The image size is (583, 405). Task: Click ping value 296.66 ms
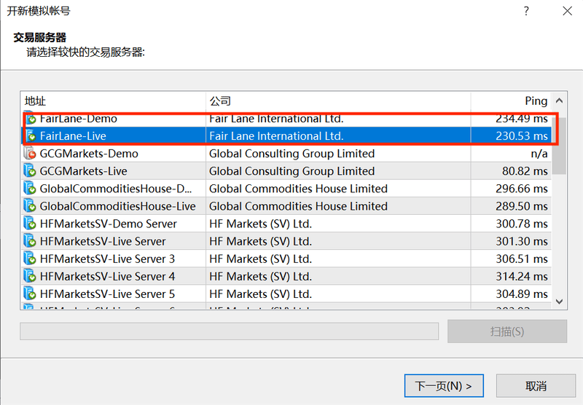point(522,189)
